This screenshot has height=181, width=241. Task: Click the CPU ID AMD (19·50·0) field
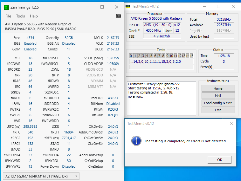(x=158, y=25)
